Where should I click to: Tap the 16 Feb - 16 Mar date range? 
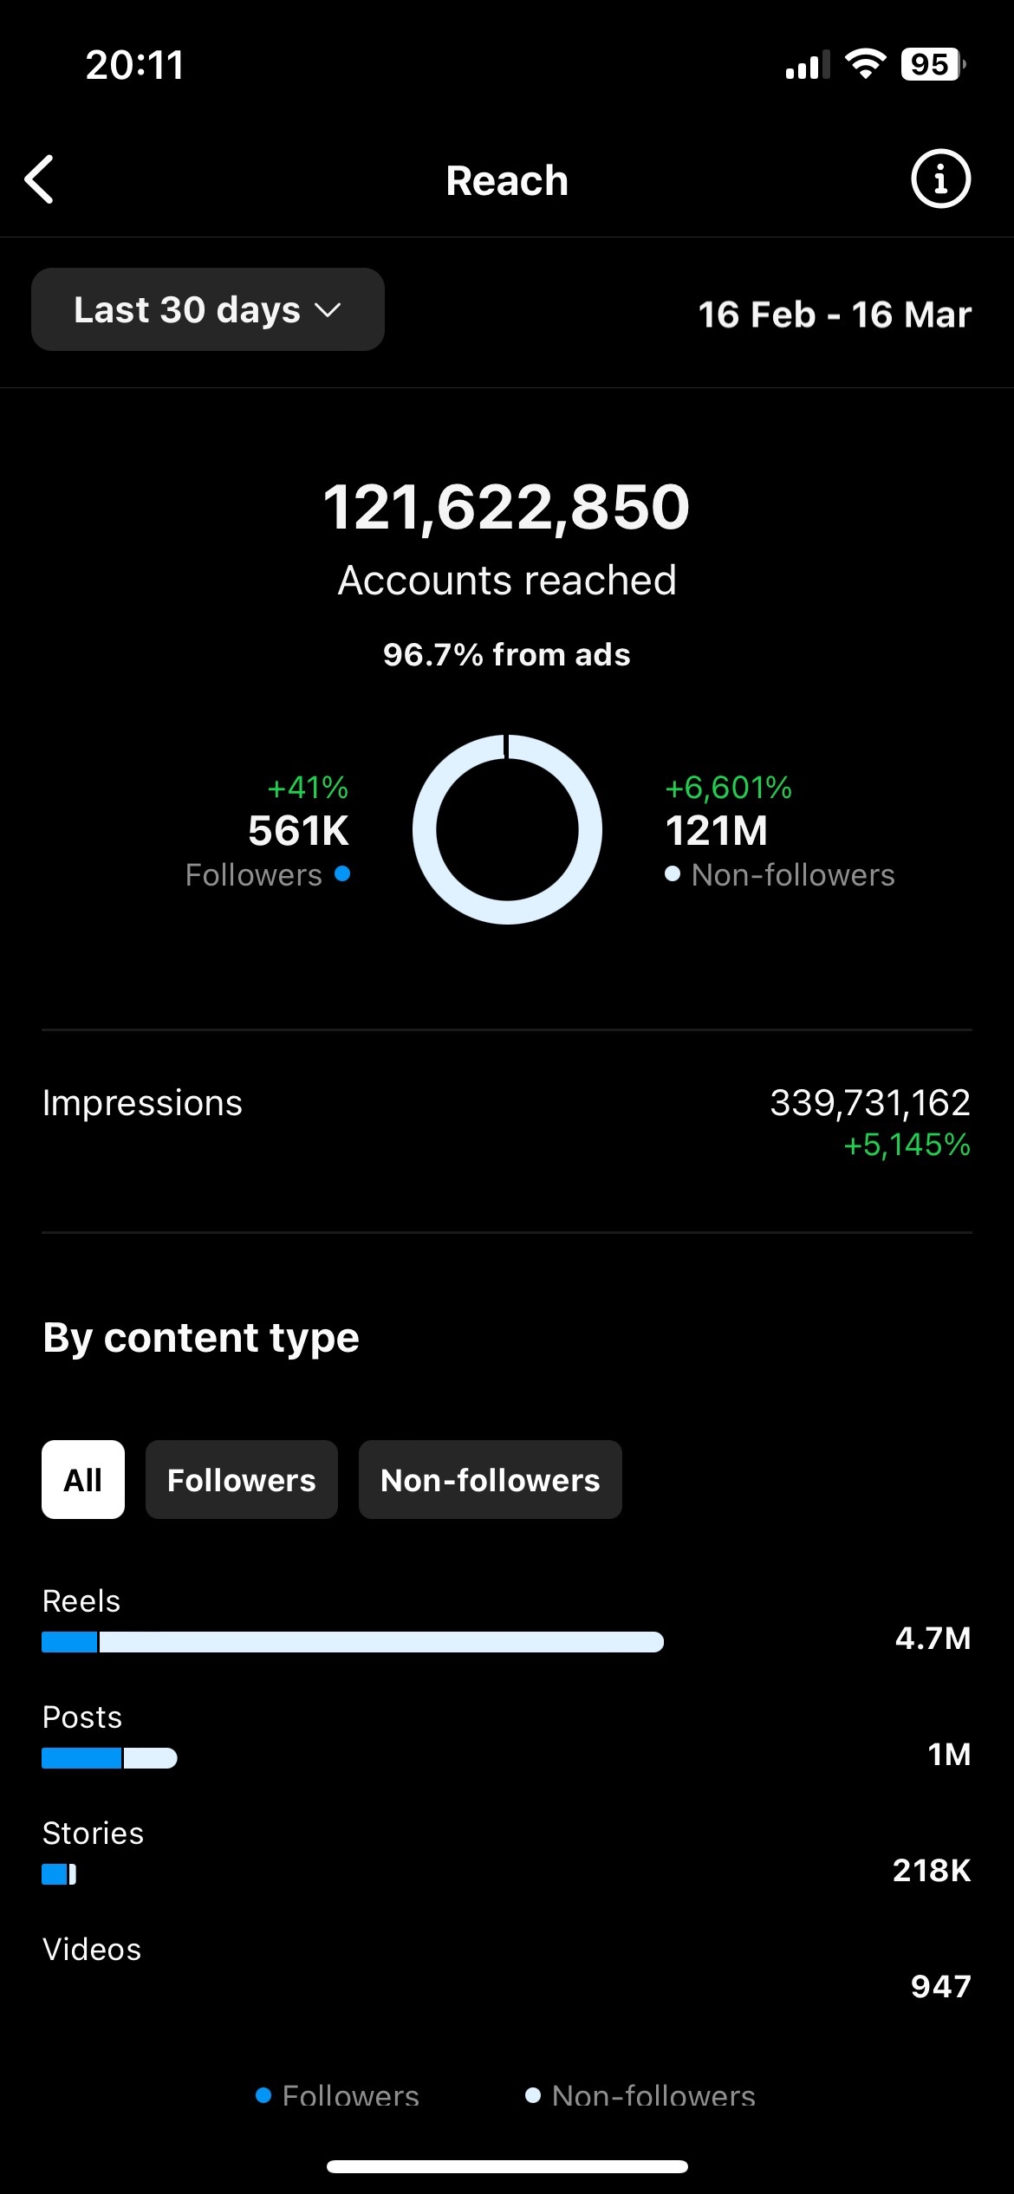(834, 314)
